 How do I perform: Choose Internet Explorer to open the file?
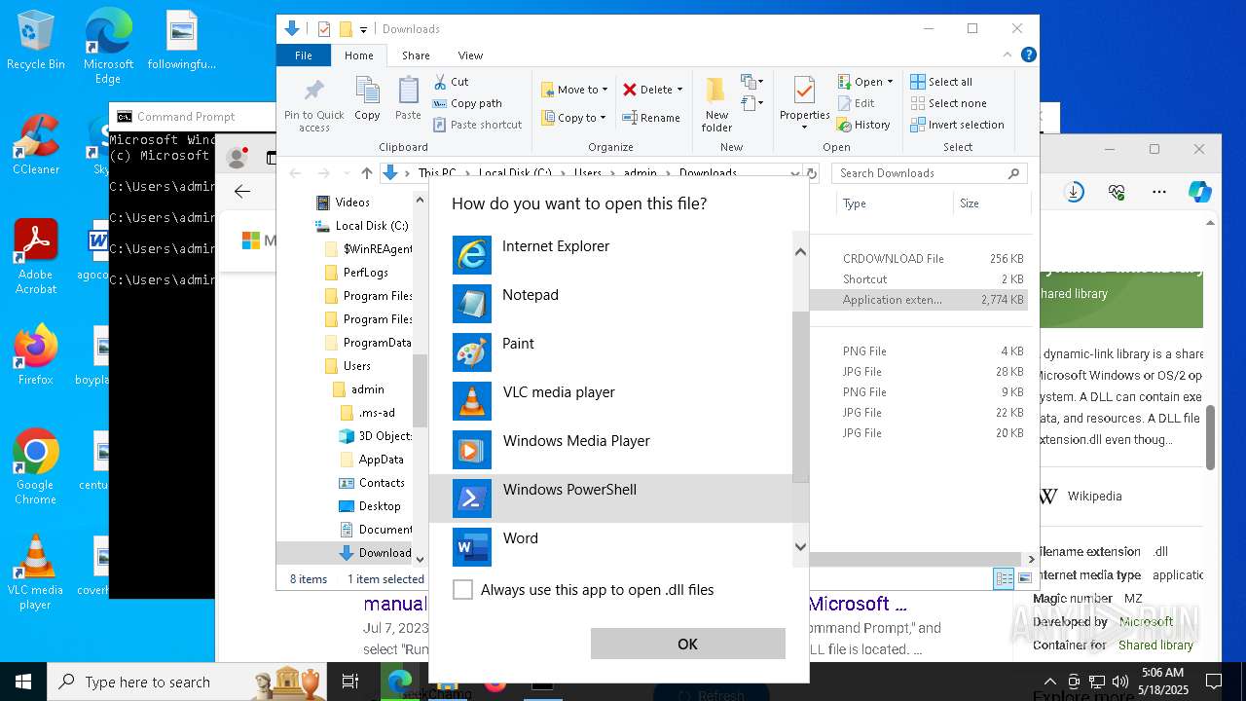(610, 254)
